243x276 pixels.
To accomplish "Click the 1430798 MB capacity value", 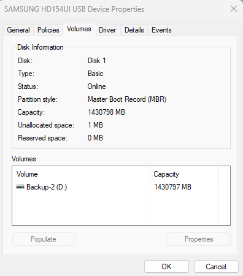I will click(x=106, y=112).
